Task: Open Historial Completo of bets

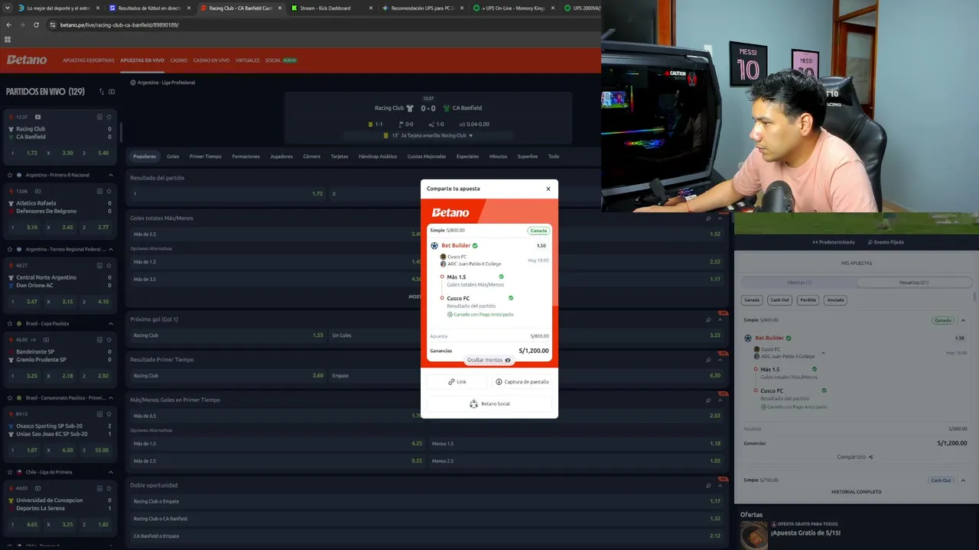Action: (x=857, y=492)
